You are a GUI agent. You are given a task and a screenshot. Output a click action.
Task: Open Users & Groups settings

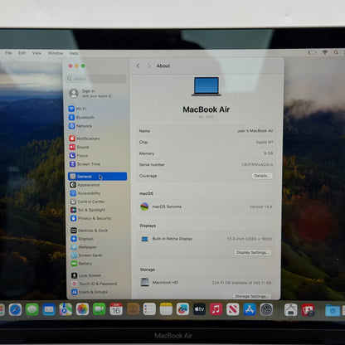(90, 292)
